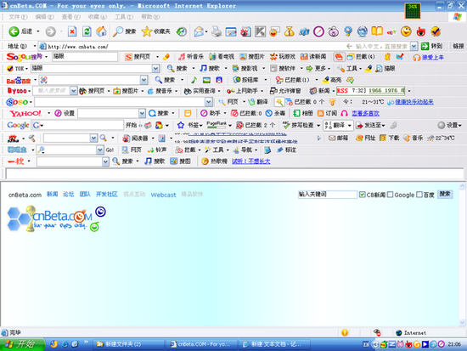Click the eBay toolbar icon
Viewport: 467px width, 351px height.
pyautogui.click(x=391, y=31)
